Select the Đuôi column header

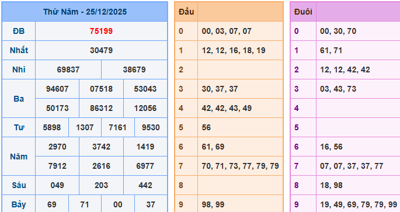pyautogui.click(x=303, y=12)
